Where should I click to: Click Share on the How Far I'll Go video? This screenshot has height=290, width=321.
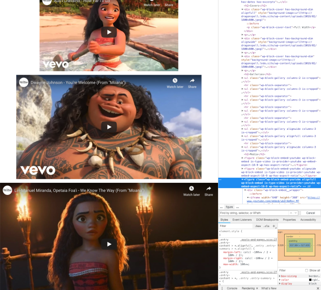point(169,5)
